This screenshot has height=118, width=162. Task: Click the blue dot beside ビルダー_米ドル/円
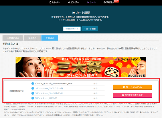click(33, 83)
